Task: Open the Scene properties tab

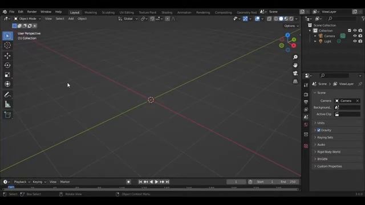Action: [x=306, y=117]
